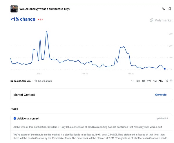Select the 1D chart range

pyautogui.click(x=143, y=81)
